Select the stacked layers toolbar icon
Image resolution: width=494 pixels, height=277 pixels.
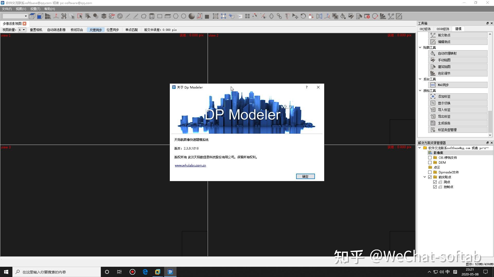click(x=104, y=16)
